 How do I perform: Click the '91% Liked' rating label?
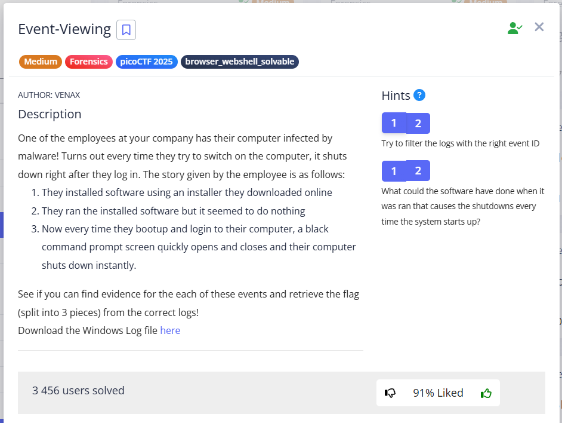pos(438,393)
